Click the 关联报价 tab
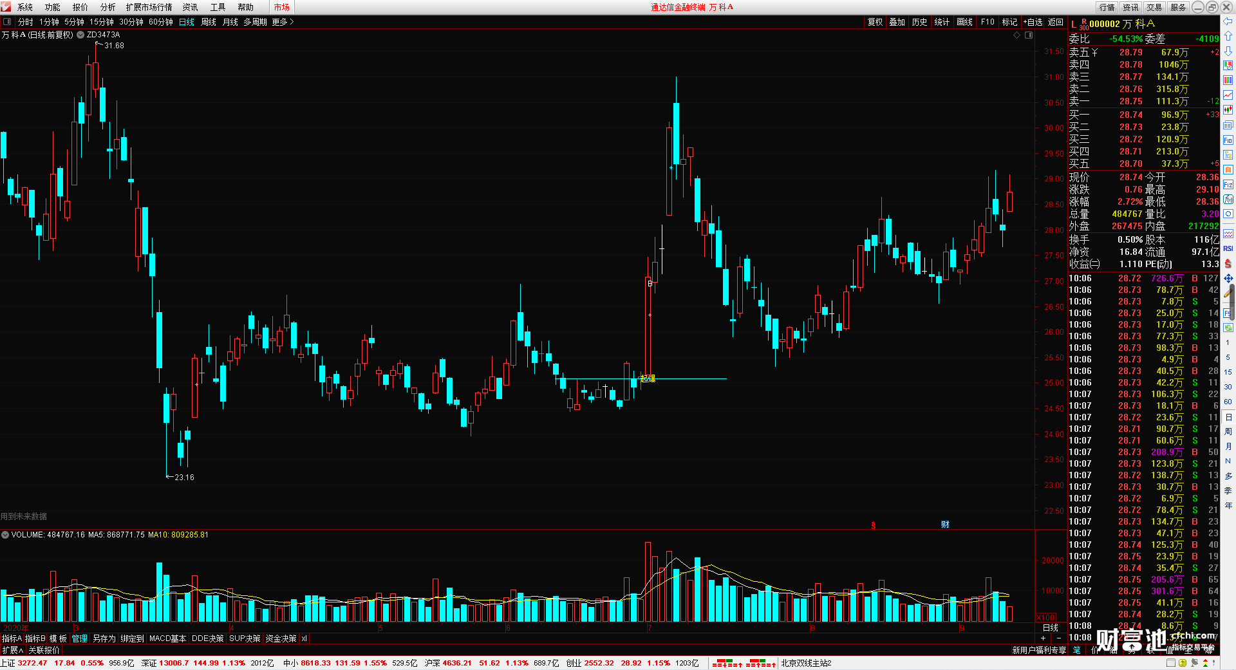The width and height of the screenshot is (1236, 670). [44, 650]
